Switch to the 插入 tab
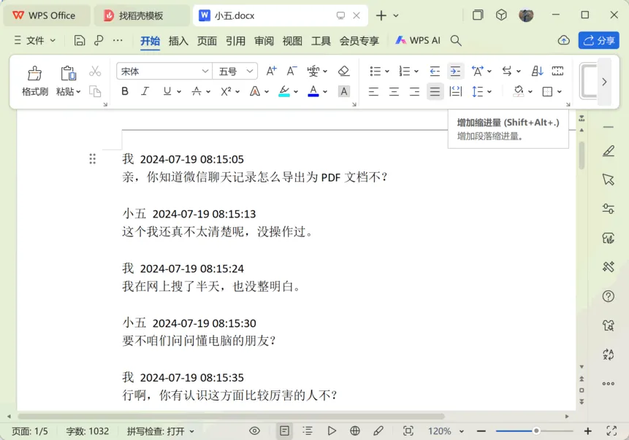Screen dimensions: 629x440 pyautogui.click(x=178, y=41)
